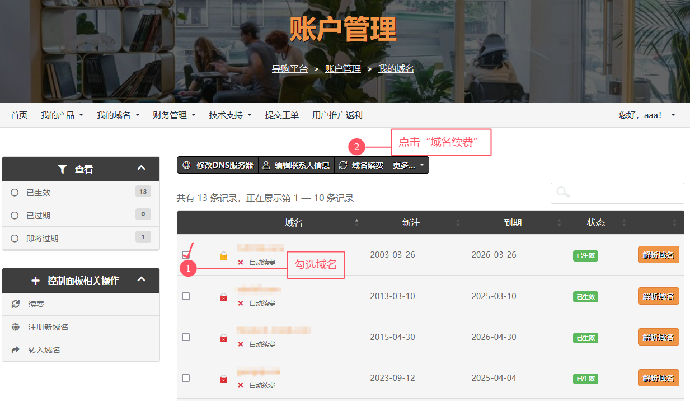Click the 账户管理 breadcrumb link
This screenshot has height=401, width=690.
[343, 69]
